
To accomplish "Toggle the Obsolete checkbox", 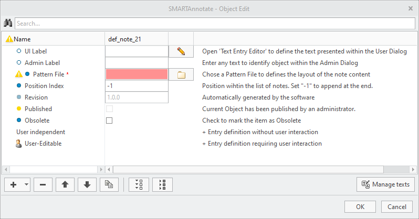I will pos(109,121).
